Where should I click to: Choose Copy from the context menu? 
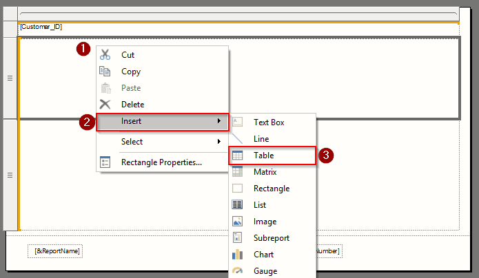coord(163,72)
